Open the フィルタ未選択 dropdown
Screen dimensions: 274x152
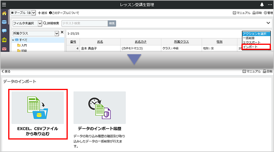[x=27, y=23]
